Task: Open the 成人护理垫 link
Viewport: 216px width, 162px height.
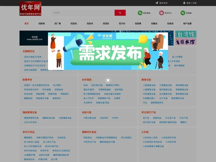Action: (177, 57)
